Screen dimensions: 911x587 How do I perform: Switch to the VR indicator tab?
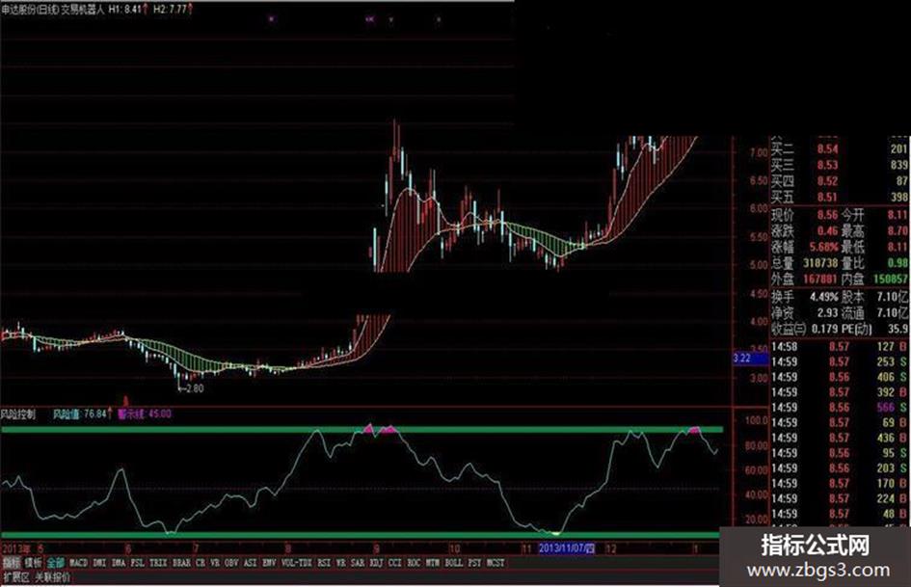[214, 563]
